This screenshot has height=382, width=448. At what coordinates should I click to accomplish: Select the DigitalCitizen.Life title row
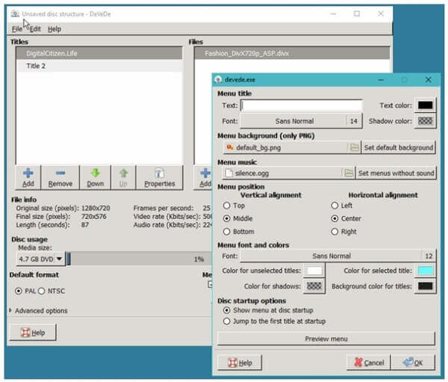coord(99,53)
